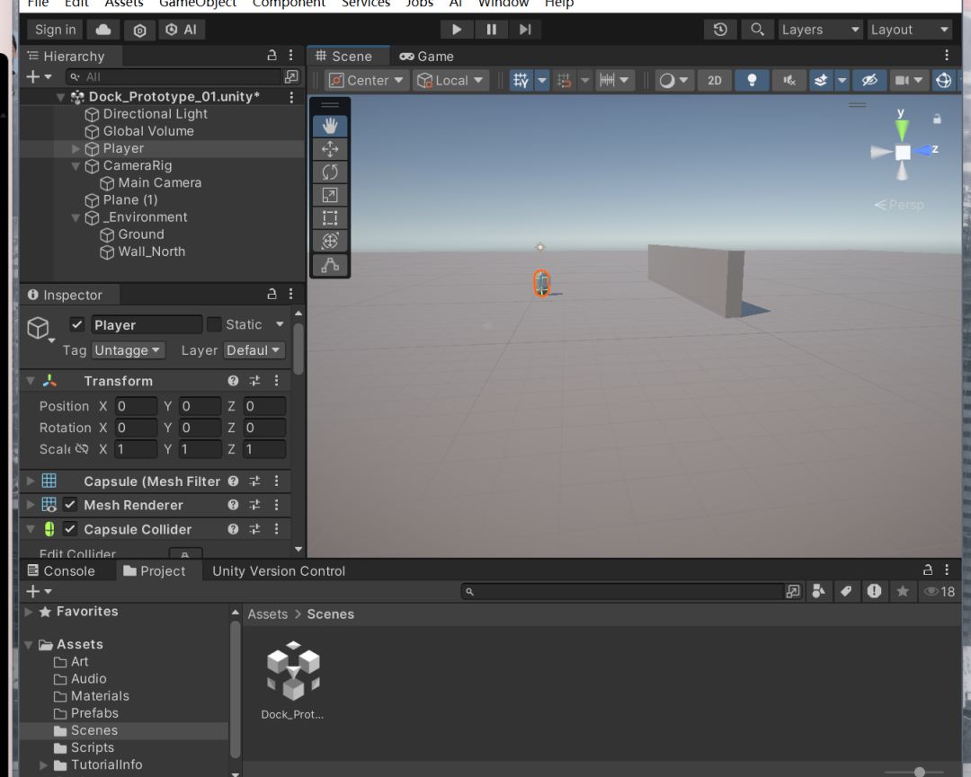This screenshot has height=777, width=971.
Task: Open Undo History clock icon
Action: pos(720,30)
